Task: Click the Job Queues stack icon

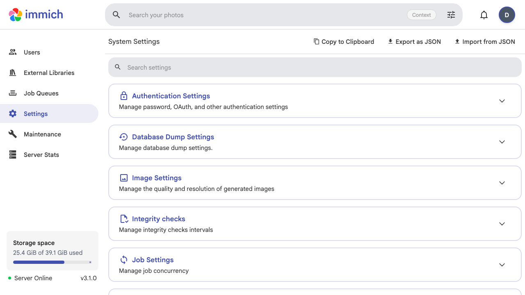Action: tap(13, 93)
